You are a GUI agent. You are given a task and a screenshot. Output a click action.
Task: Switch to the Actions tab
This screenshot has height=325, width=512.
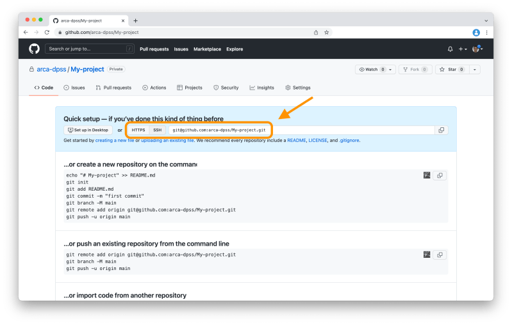click(154, 88)
